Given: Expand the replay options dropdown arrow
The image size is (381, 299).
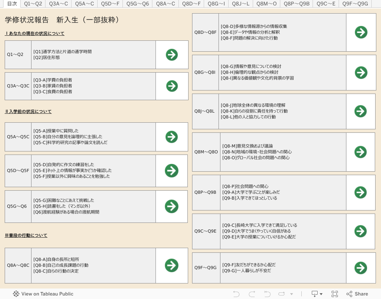Looking at the screenshot, I should [292, 294].
